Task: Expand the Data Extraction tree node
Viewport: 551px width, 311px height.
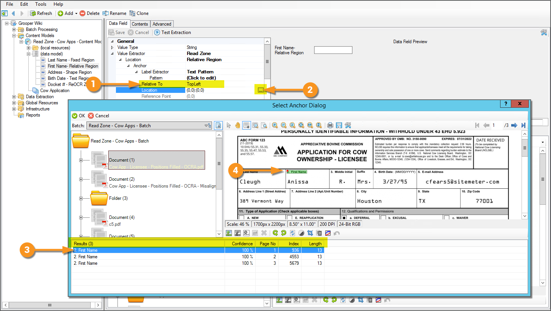Action: coord(14,97)
